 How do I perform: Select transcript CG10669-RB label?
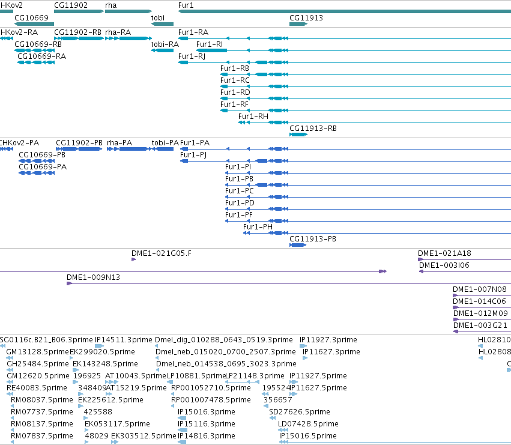point(38,44)
